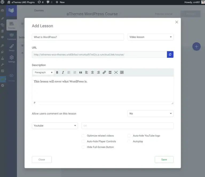Visit the aThemes LMS Plugins site home

(x=21, y=2)
